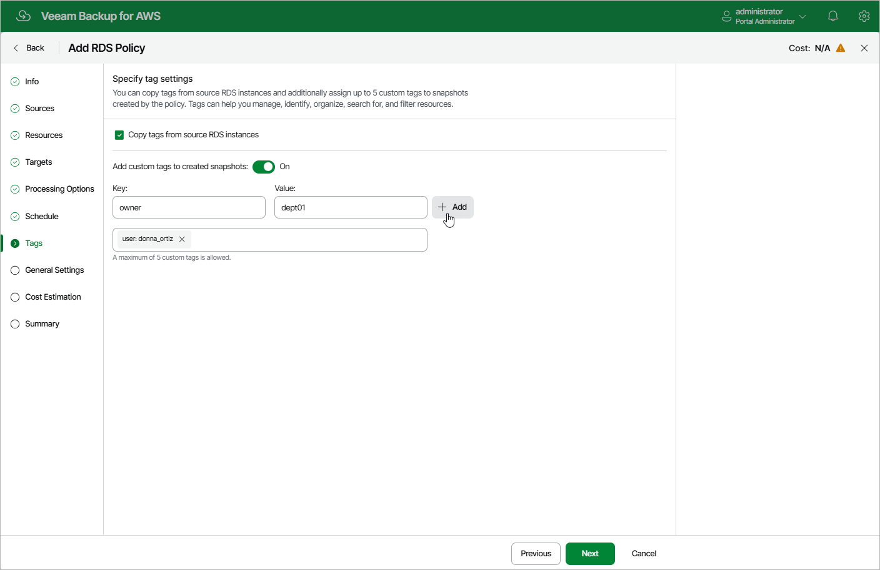Click the green Next button
This screenshot has height=570, width=880.
click(590, 554)
